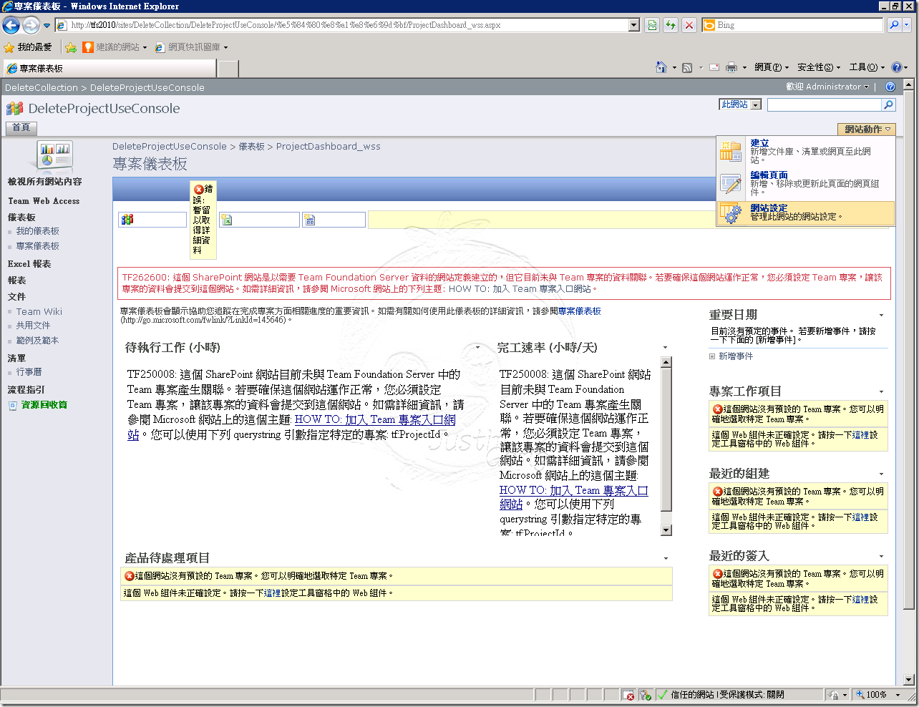Viewport: 919px width, 707px height.
Task: Go forward with the browser Forward arrow
Action: pyautogui.click(x=31, y=25)
